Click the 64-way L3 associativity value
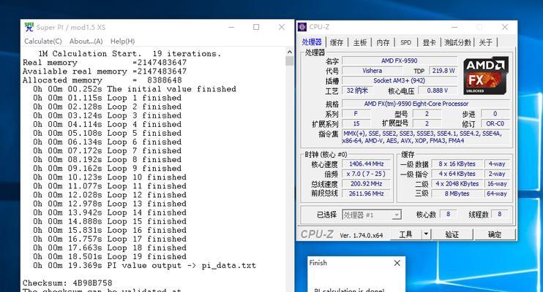This screenshot has width=543, height=292. point(497,193)
